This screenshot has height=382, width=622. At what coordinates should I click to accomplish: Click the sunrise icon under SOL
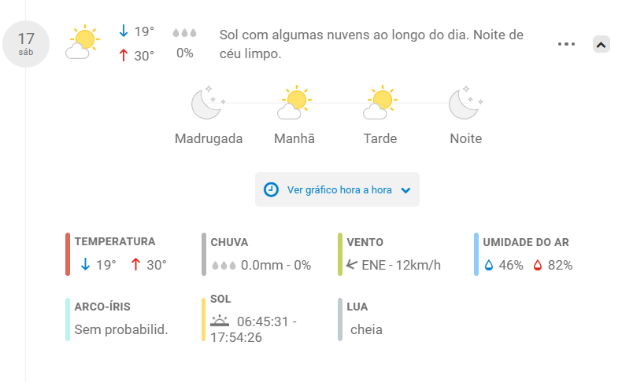point(220,321)
